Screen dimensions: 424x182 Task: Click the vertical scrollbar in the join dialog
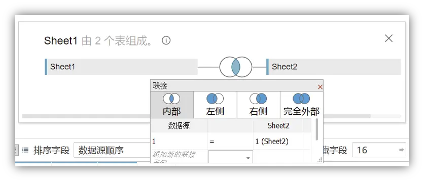pos(316,129)
